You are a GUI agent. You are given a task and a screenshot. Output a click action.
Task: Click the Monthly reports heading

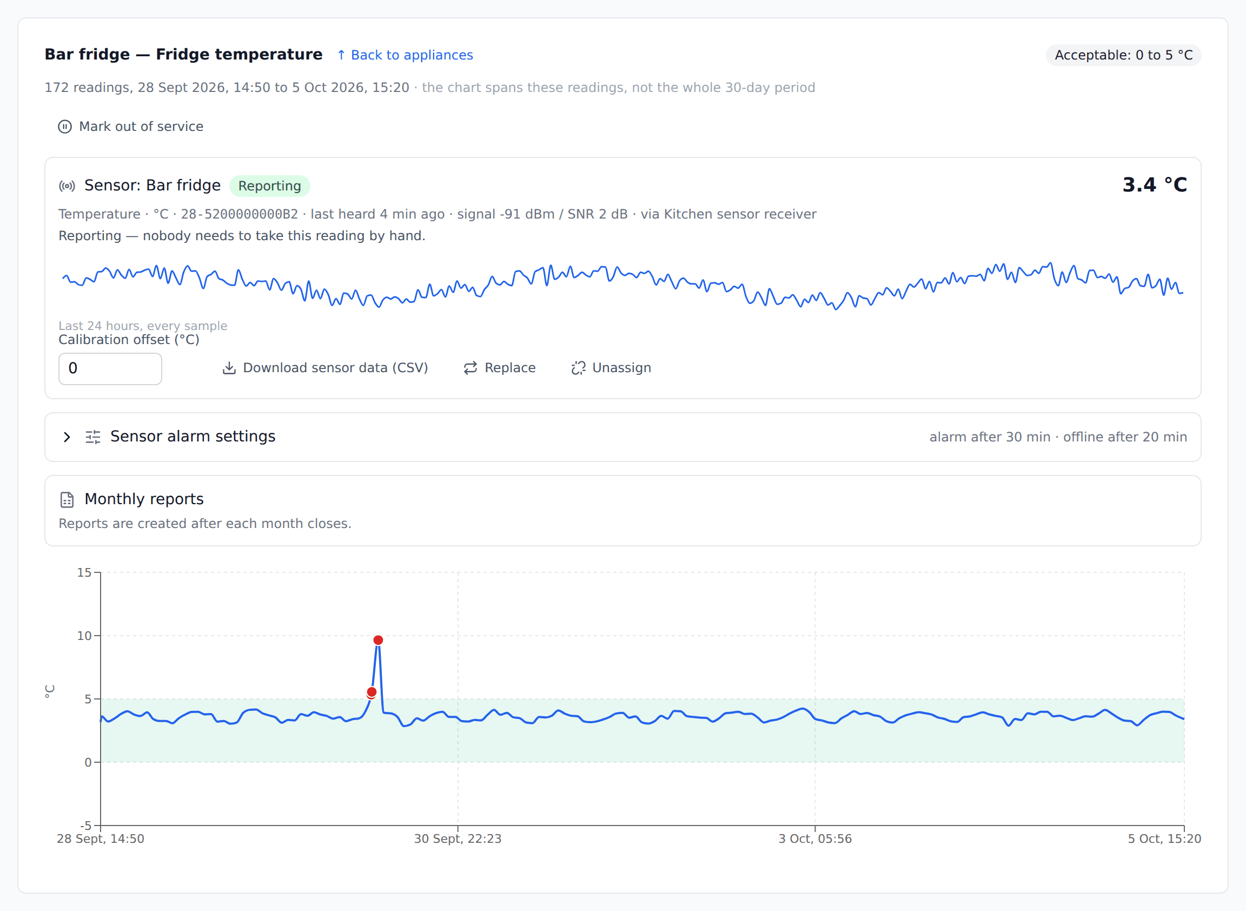[144, 499]
